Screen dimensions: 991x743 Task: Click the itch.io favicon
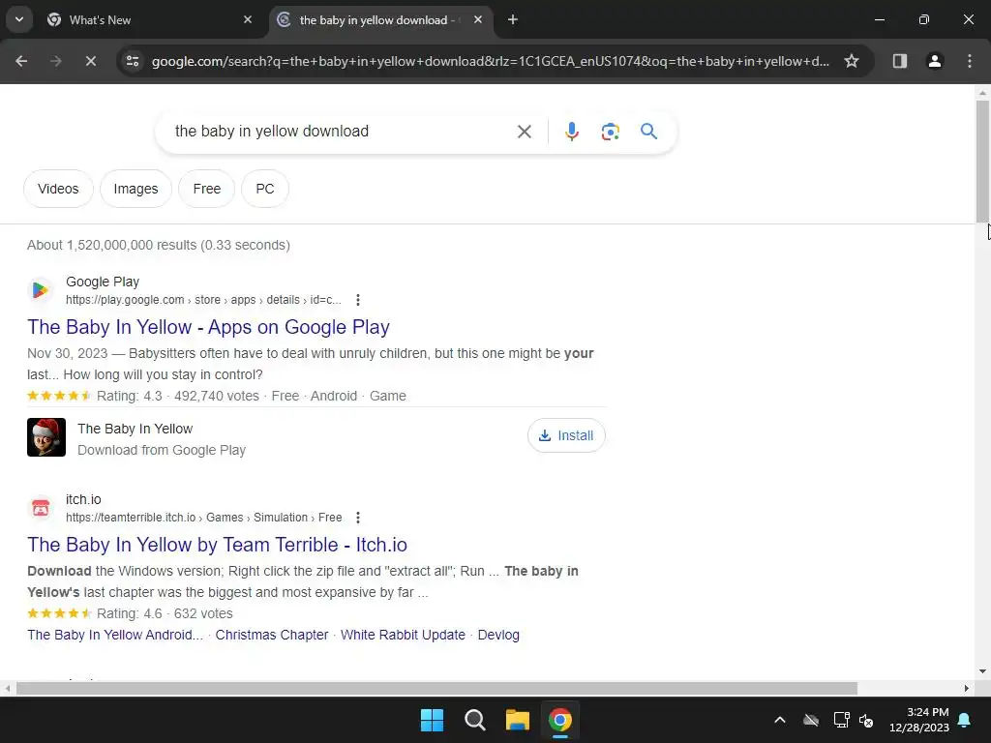41,508
